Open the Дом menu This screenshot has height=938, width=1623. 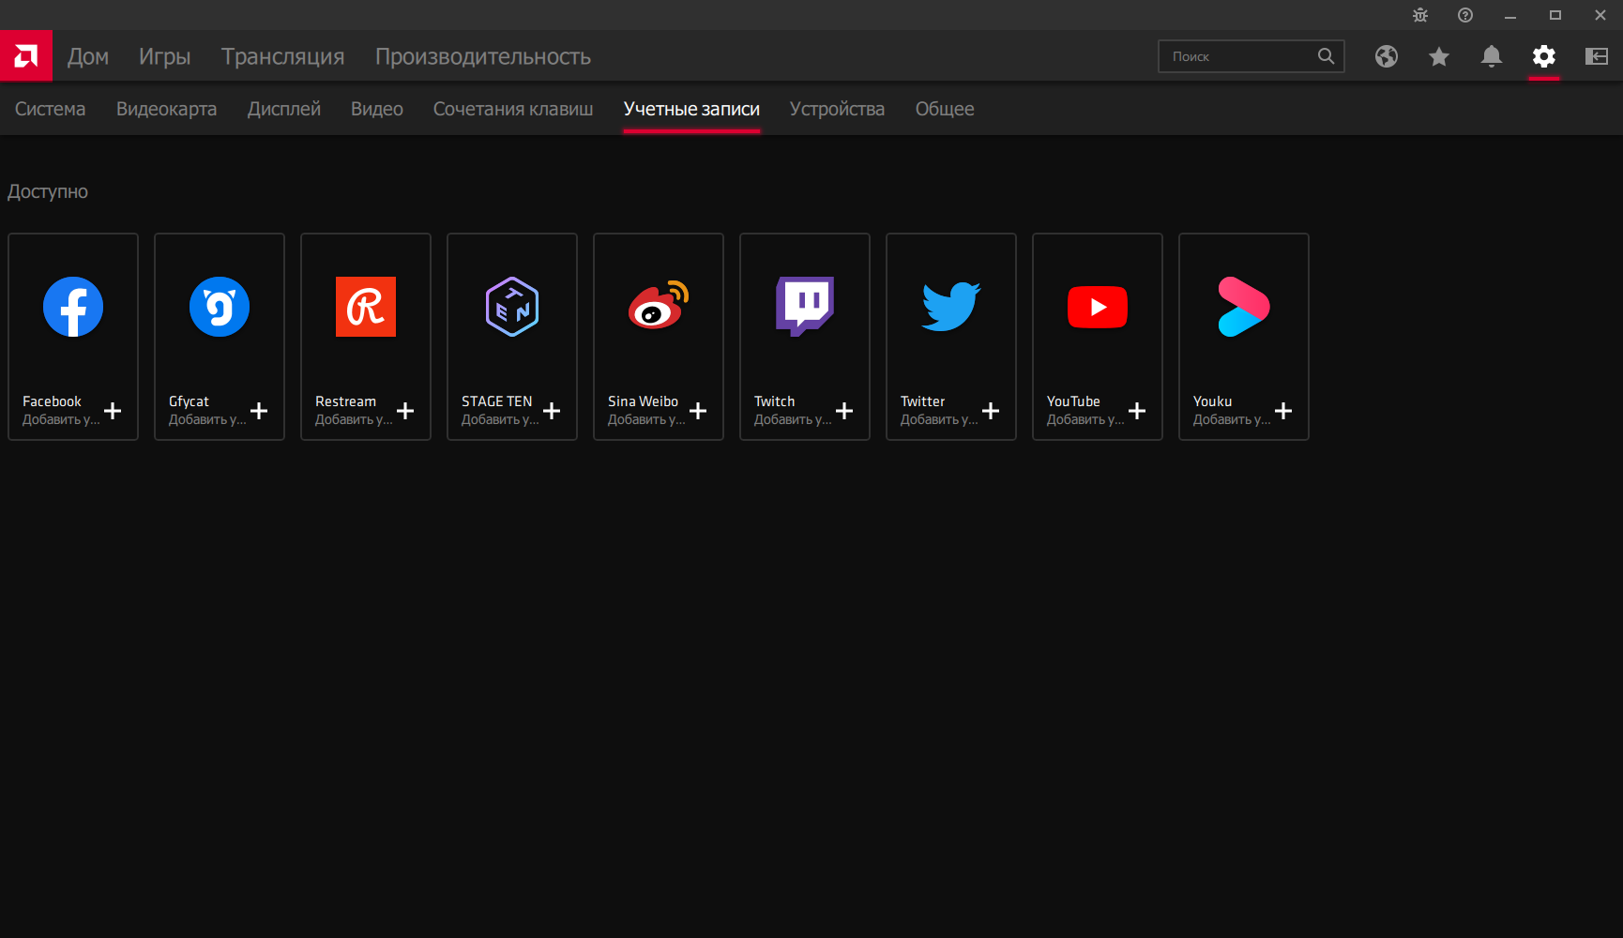(88, 56)
